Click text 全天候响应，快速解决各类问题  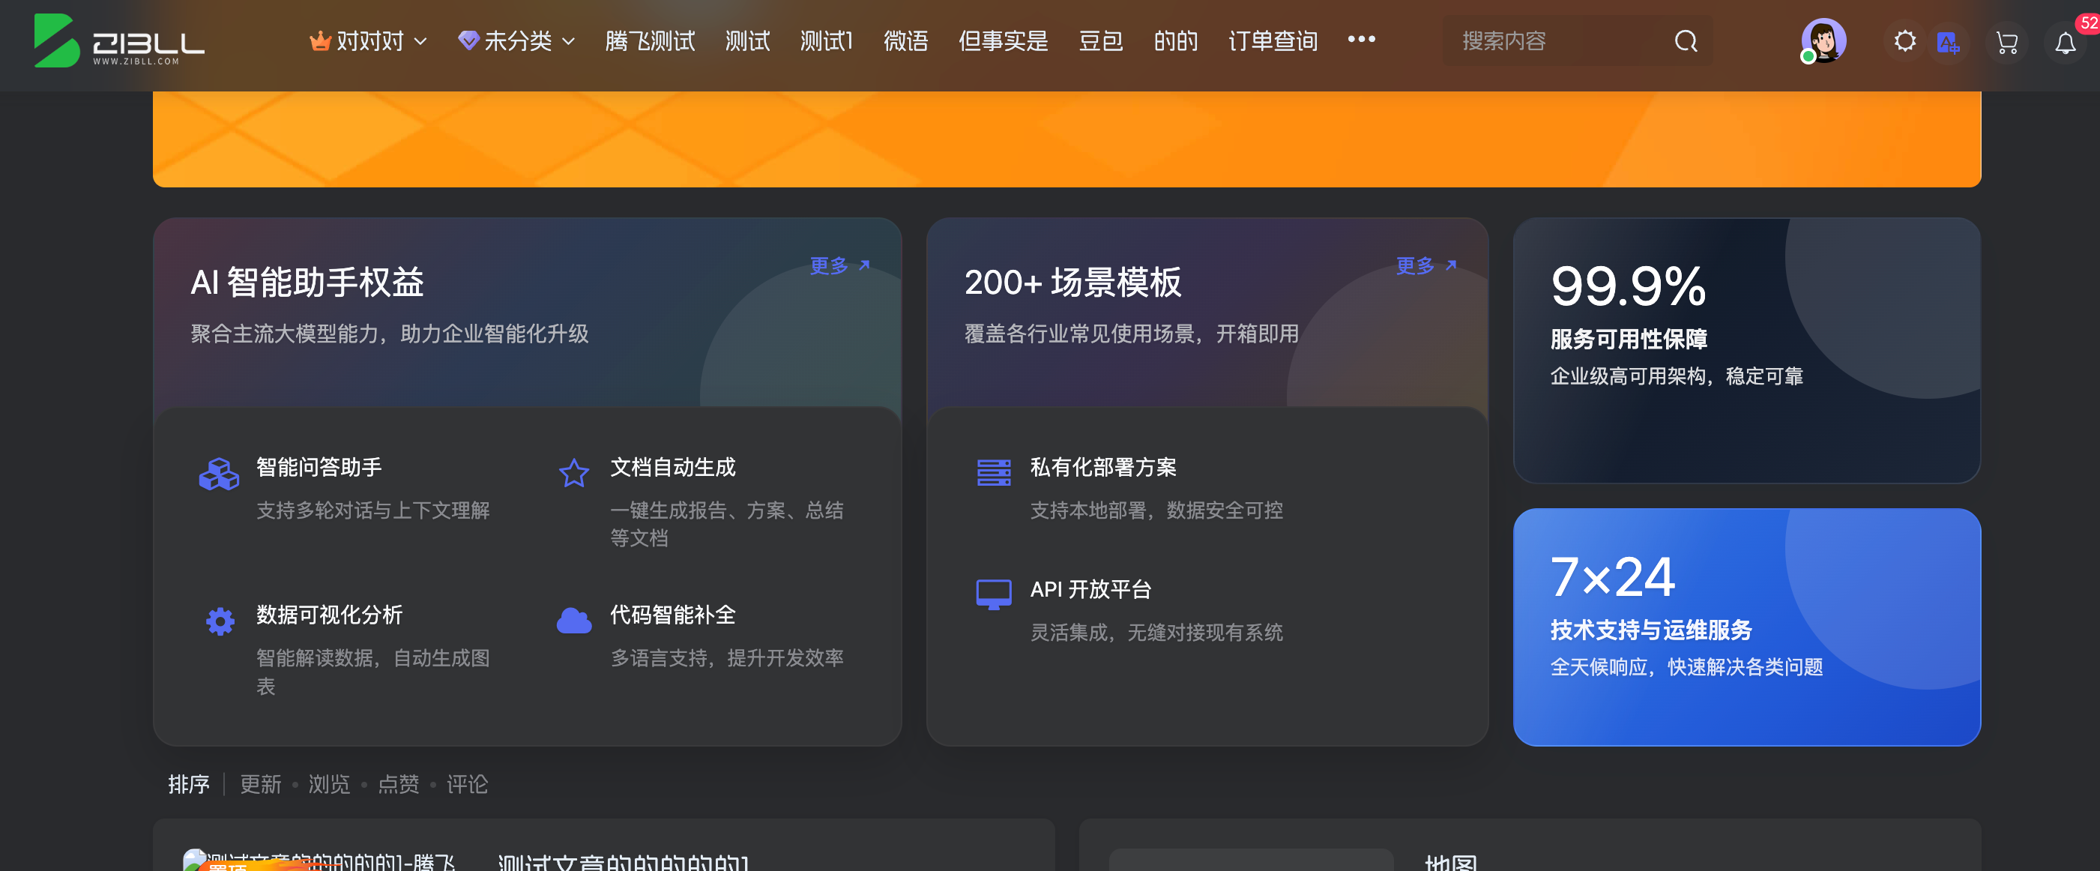point(1686,667)
